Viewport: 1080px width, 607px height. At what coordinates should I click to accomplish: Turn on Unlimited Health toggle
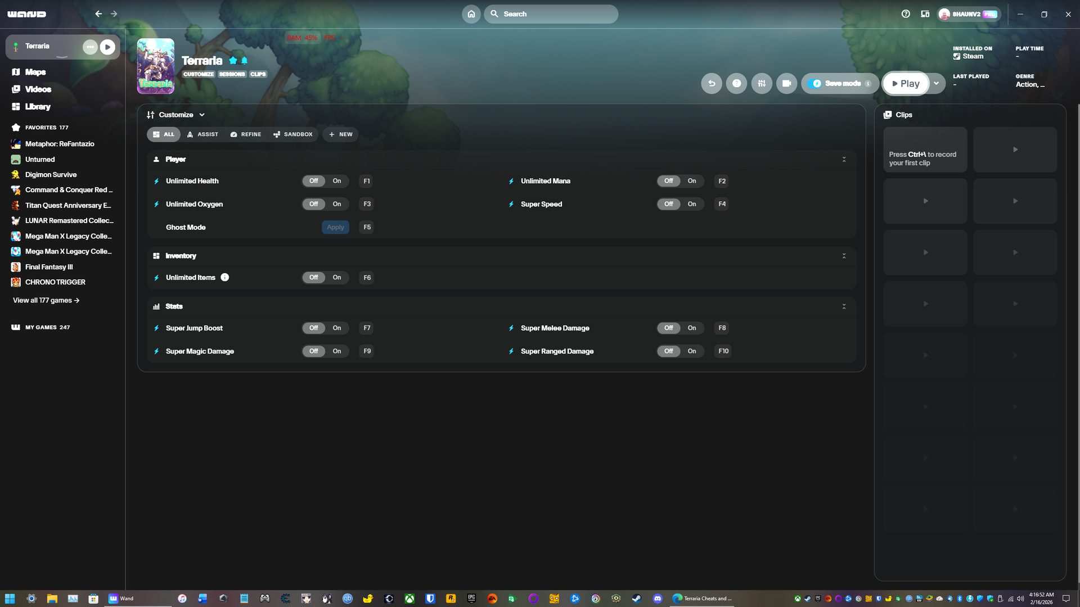coord(336,181)
